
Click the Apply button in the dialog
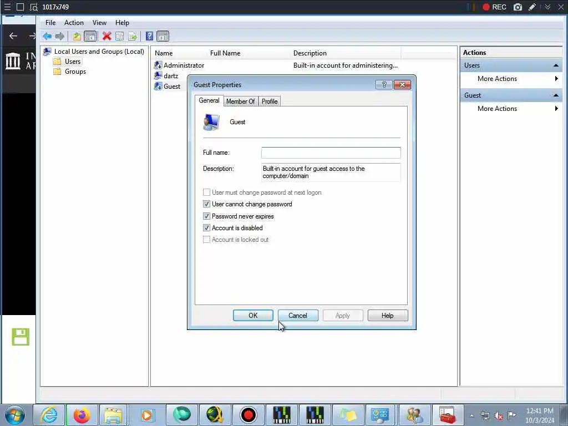click(x=343, y=316)
